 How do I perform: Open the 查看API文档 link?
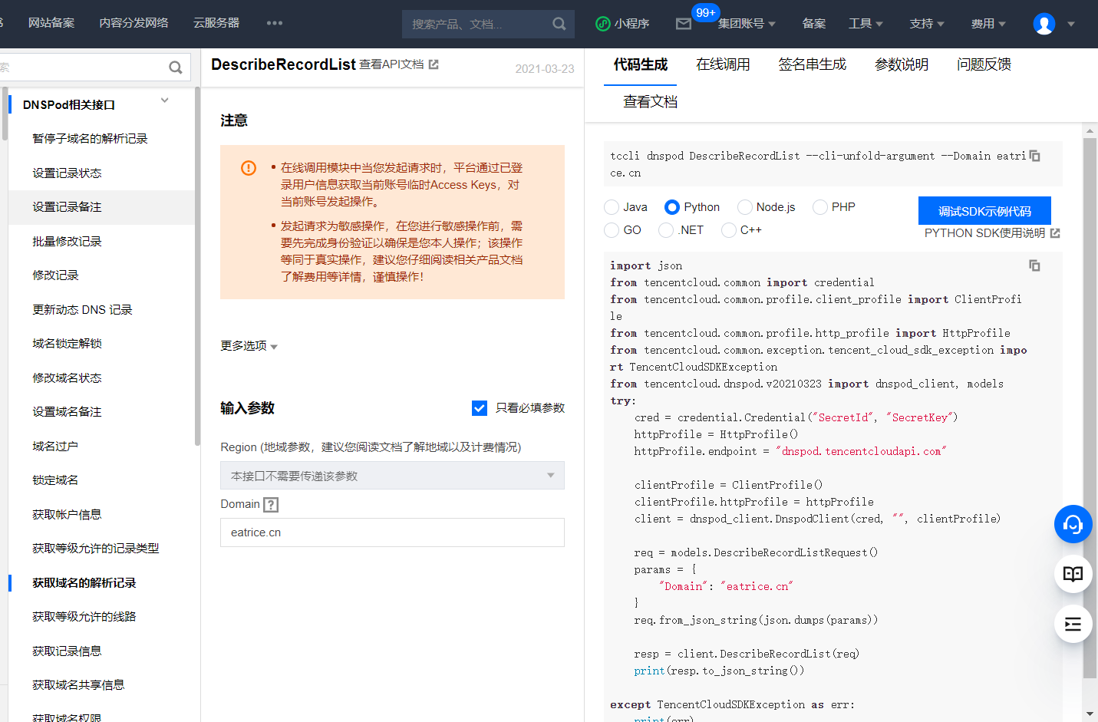pos(391,64)
